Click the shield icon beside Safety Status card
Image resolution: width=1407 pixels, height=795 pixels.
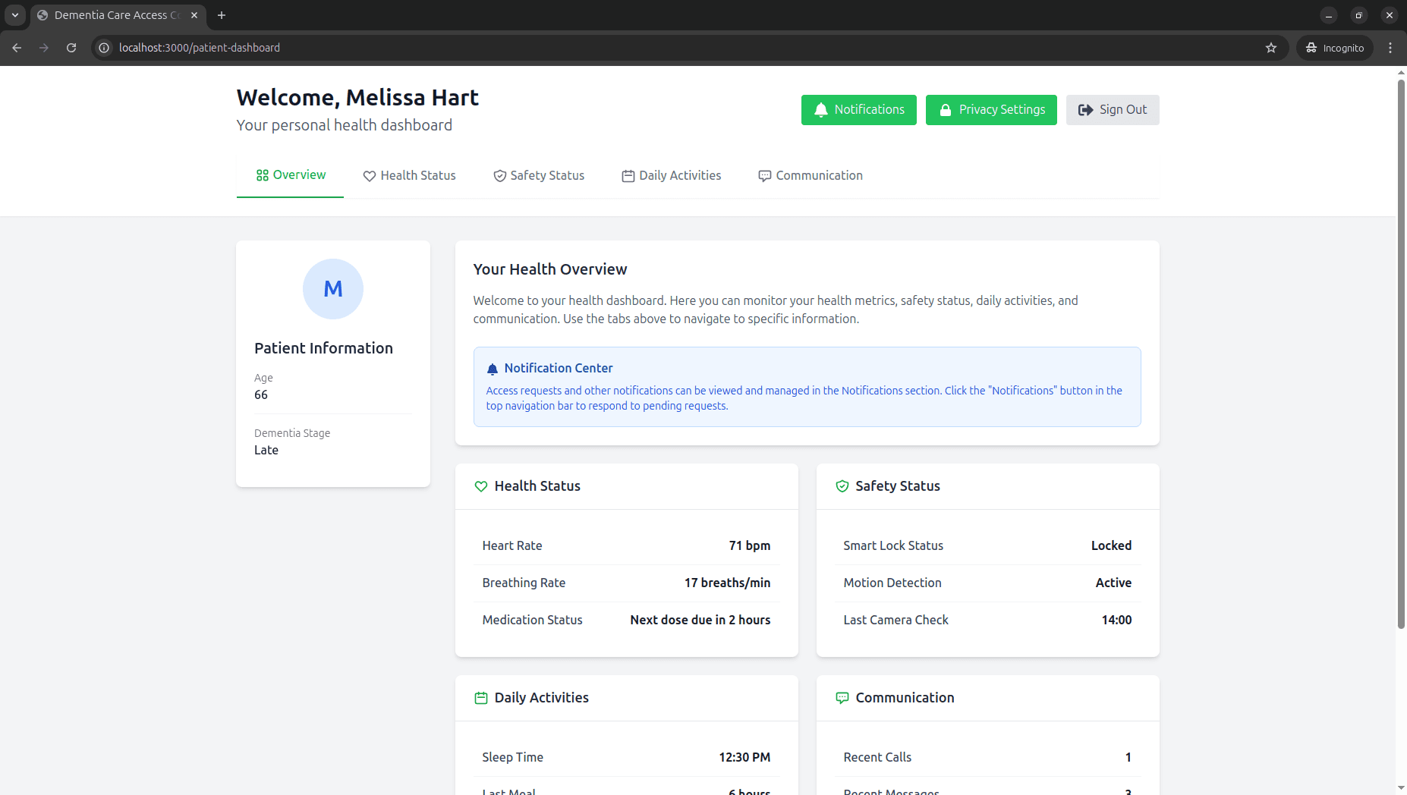pyautogui.click(x=842, y=486)
